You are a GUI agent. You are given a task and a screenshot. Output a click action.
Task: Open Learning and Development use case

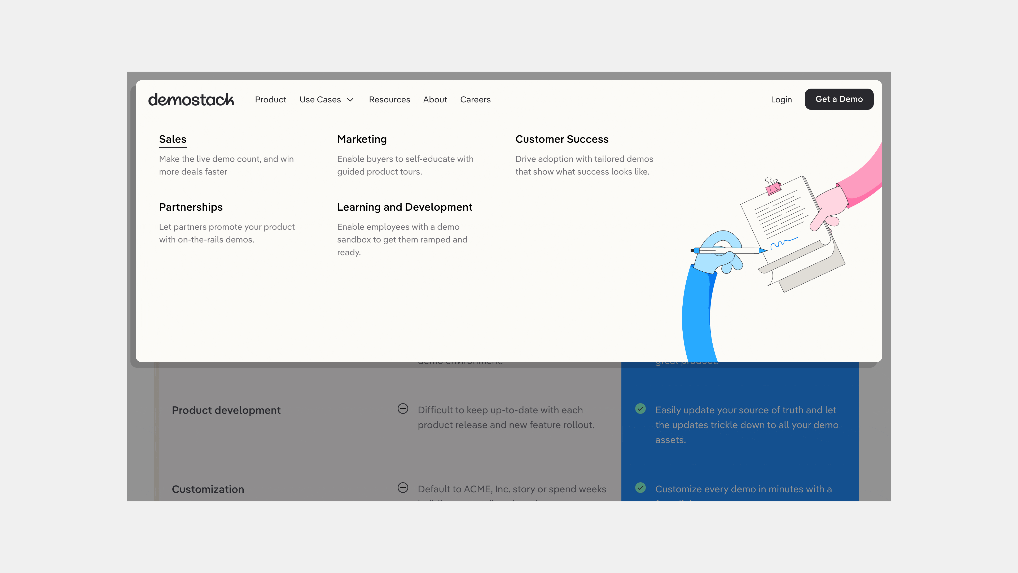pos(405,207)
